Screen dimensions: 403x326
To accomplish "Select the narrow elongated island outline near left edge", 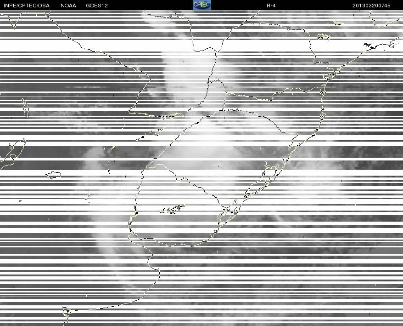I will (25, 108).
